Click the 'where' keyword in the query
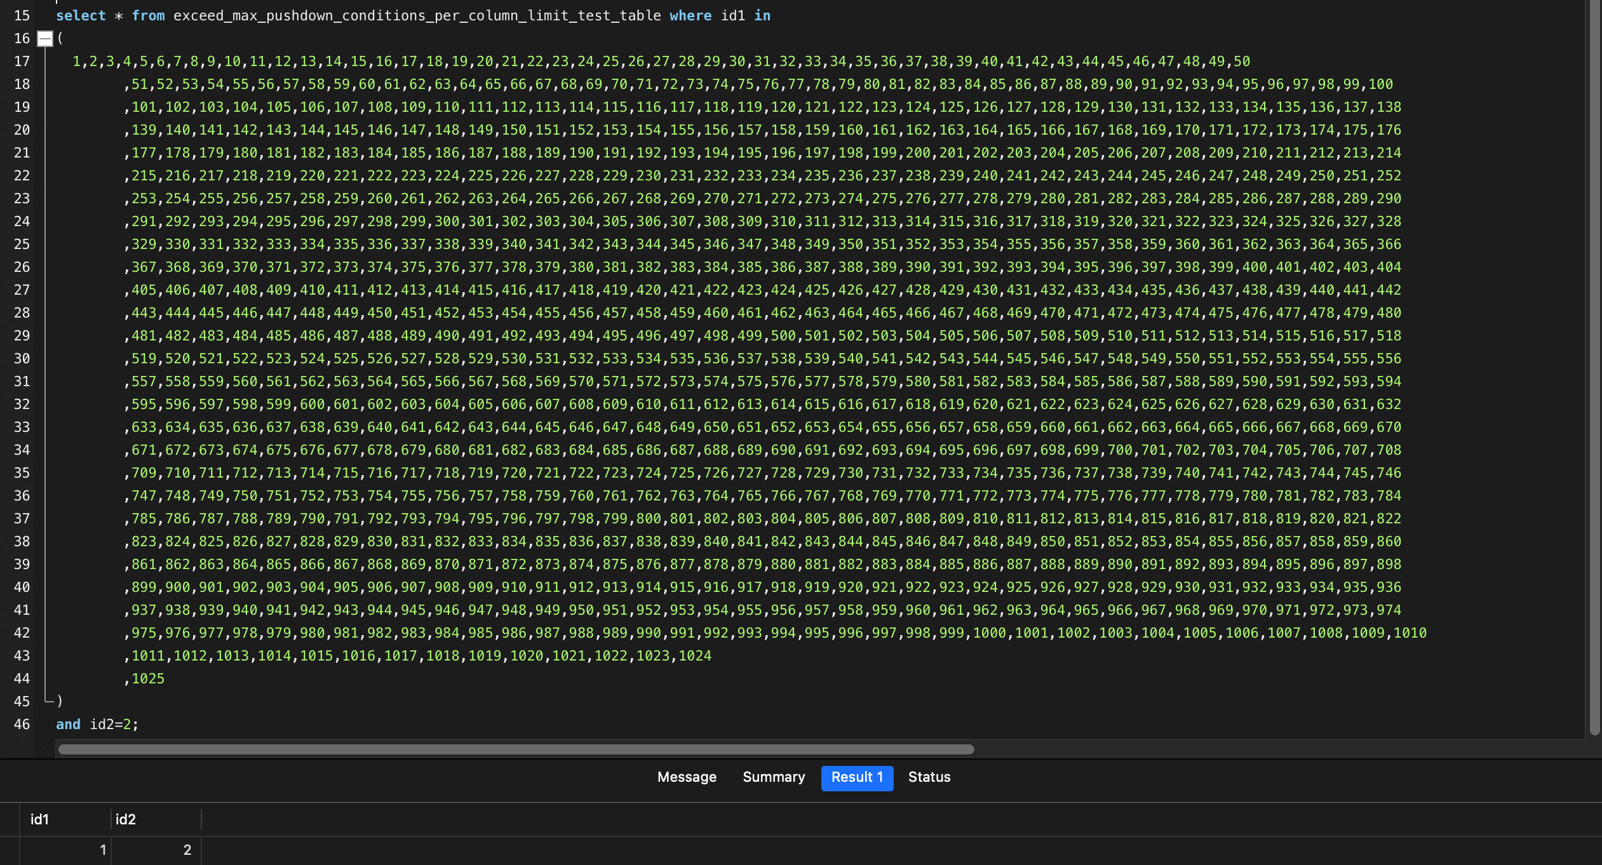 coord(690,16)
